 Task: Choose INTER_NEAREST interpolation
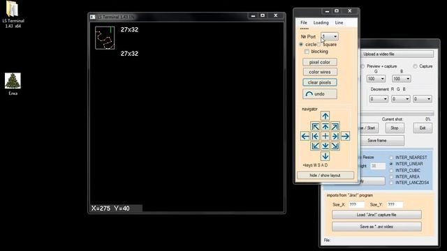(x=391, y=158)
